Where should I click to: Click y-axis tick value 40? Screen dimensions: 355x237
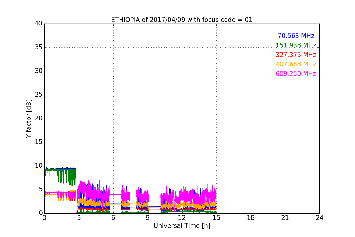click(x=38, y=23)
